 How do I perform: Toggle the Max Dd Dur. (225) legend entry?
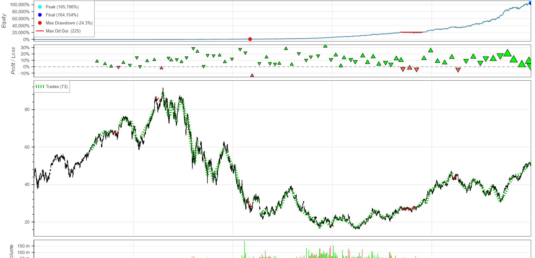point(58,31)
